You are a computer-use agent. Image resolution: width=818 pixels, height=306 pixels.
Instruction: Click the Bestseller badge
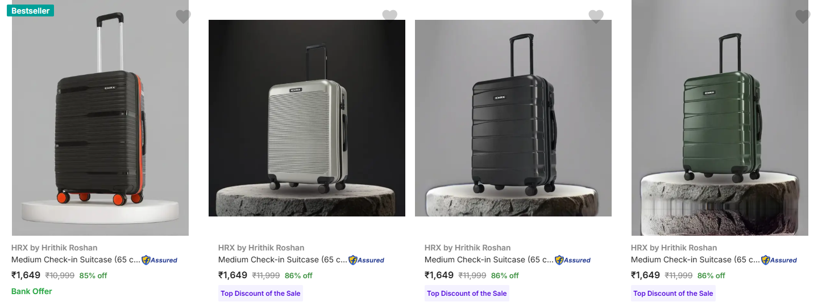30,11
